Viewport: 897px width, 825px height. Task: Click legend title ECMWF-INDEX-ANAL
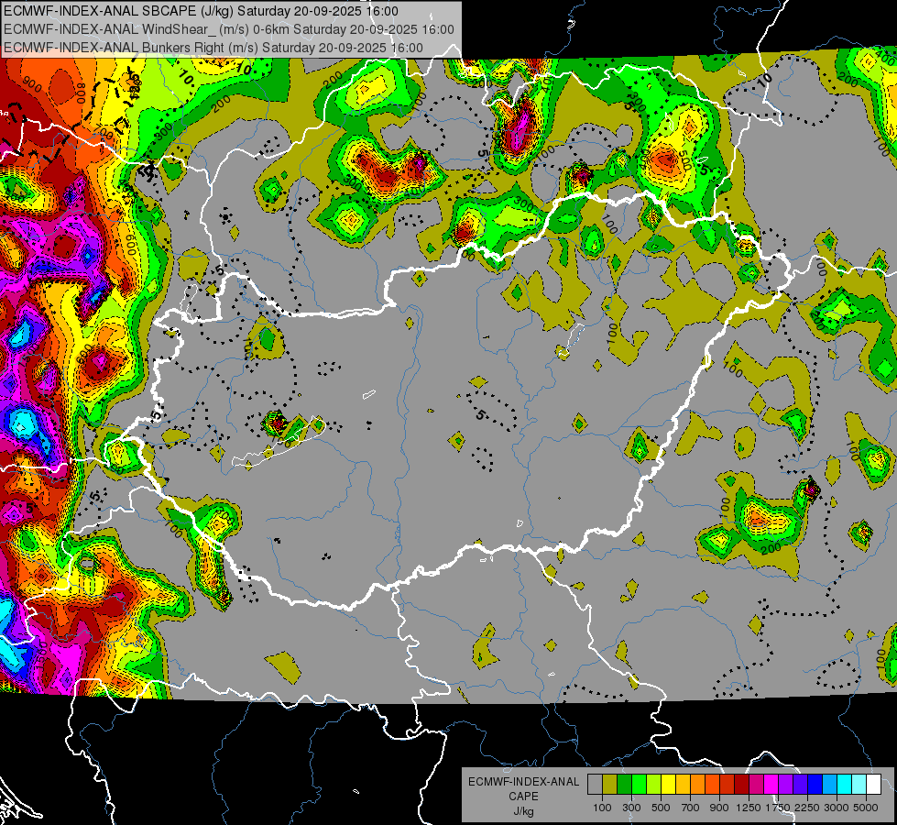point(523,782)
